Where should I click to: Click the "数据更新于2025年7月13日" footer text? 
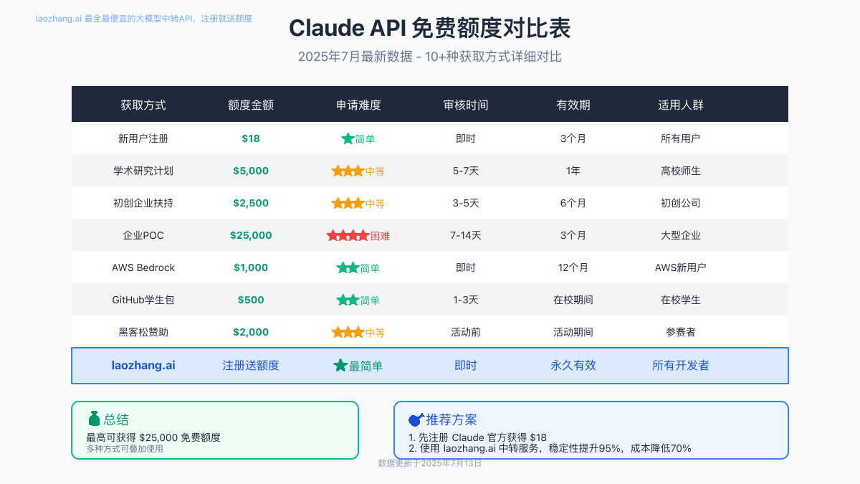(x=430, y=463)
